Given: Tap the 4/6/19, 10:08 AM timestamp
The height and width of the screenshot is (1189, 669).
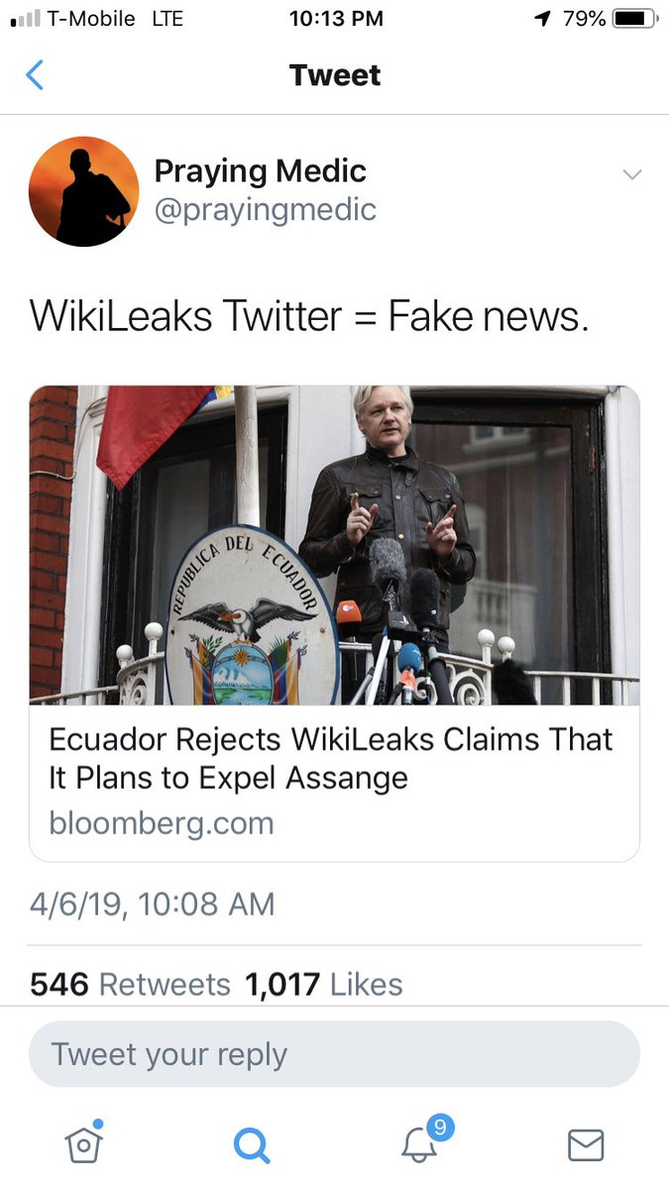Looking at the screenshot, I should [x=152, y=904].
